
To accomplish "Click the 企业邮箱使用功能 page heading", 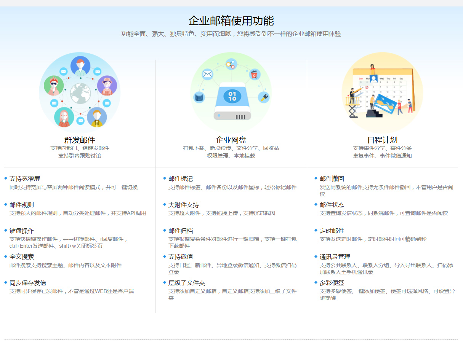I will tap(231, 21).
